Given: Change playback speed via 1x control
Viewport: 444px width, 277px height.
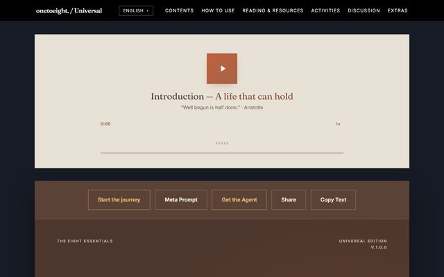Looking at the screenshot, I should click(x=338, y=124).
